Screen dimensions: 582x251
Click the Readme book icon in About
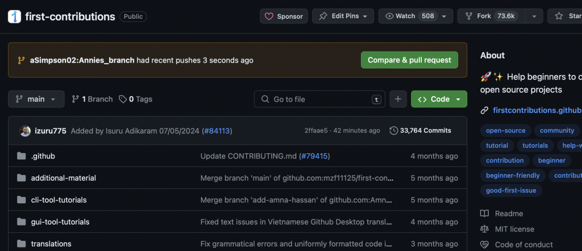[x=484, y=214]
